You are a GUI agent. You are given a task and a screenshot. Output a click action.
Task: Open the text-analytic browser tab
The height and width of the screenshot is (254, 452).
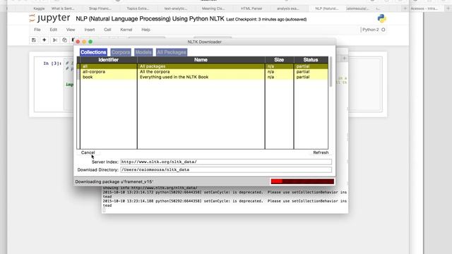click(x=176, y=8)
